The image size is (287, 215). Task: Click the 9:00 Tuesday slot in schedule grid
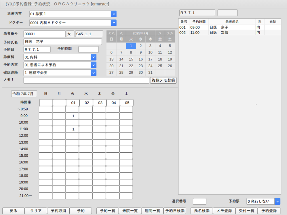tap(73, 116)
